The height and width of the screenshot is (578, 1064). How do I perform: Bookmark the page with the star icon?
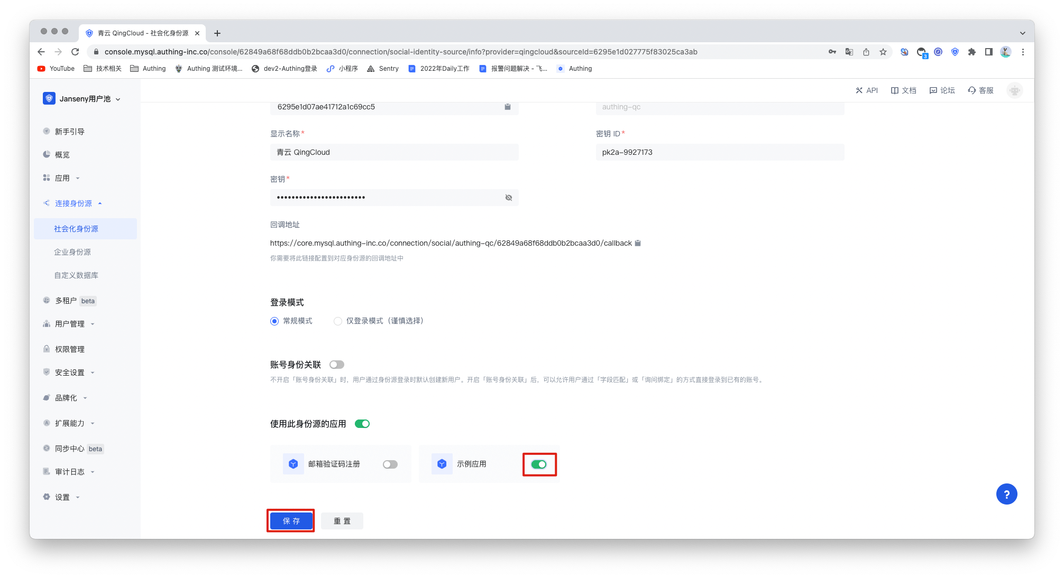[x=883, y=52]
